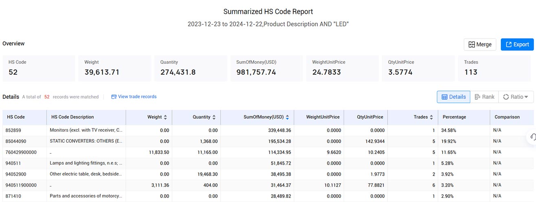This screenshot has width=536, height=202.
Task: Sort by SumOfMoney(USD) column arrows
Action: click(287, 117)
